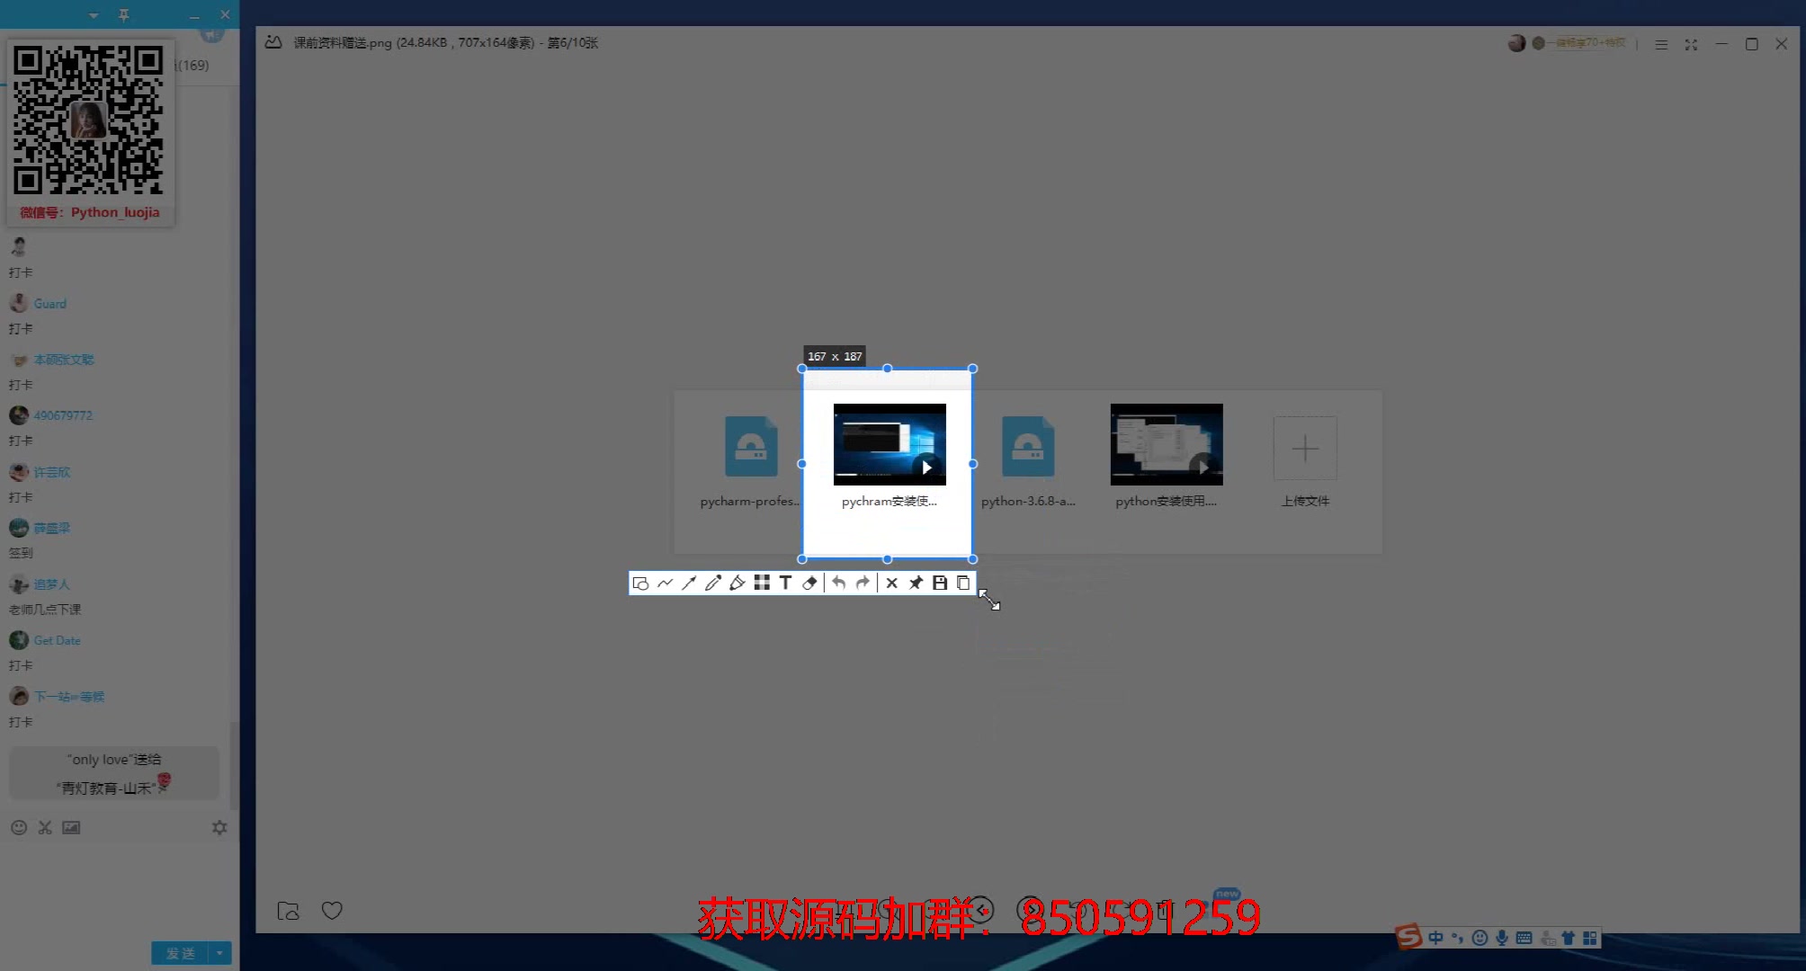Click the WeChat QR code image
Screen dimensions: 1806x971
88,120
